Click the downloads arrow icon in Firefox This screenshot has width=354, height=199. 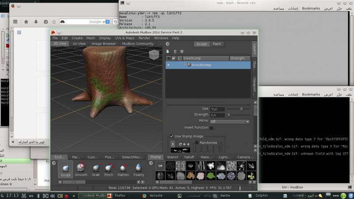pos(36,22)
